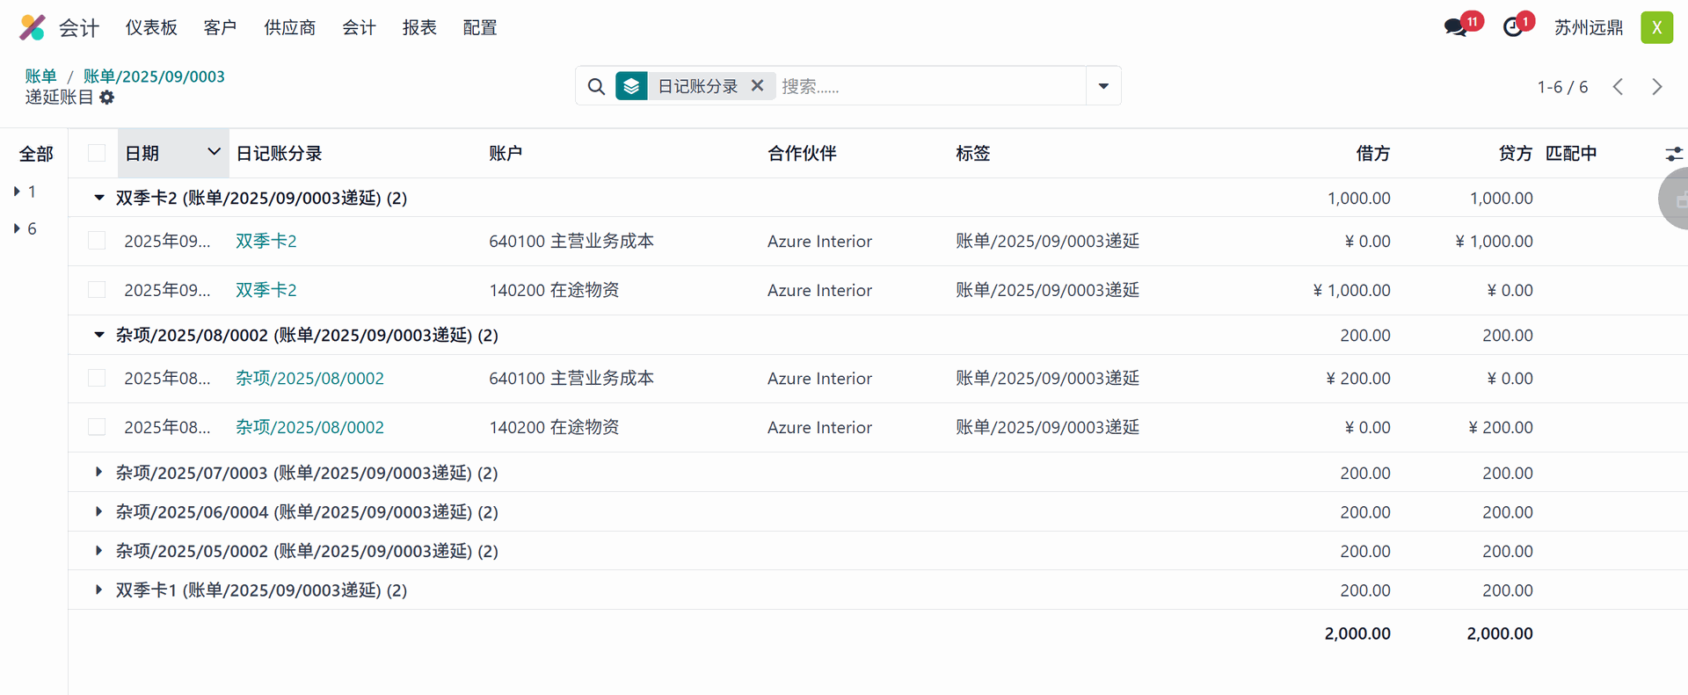This screenshot has width=1688, height=695.
Task: Expand the 双季卡1 group
Action: [x=98, y=590]
